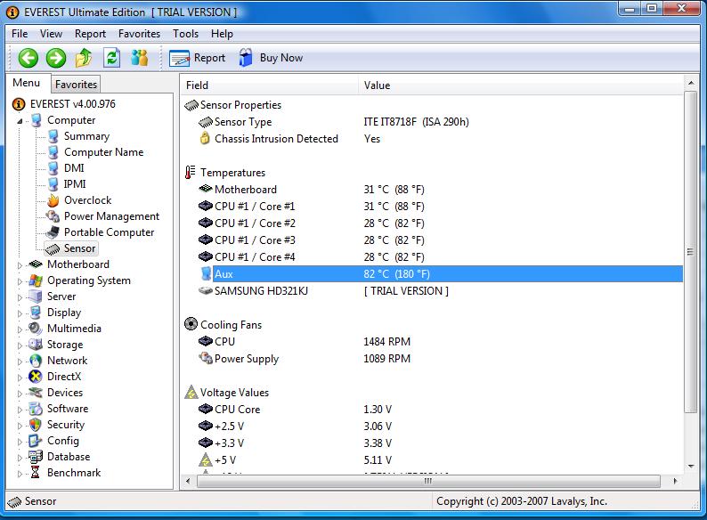This screenshot has width=707, height=520.
Task: Expand the Server tree node
Action: 20,297
